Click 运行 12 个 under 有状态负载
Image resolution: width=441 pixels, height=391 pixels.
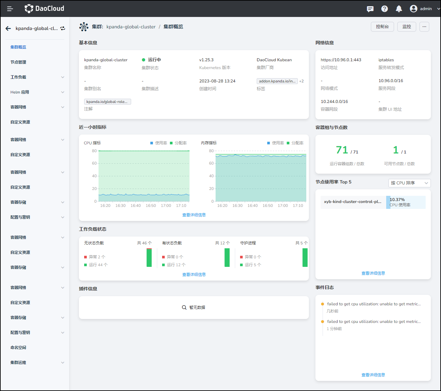[x=176, y=265]
